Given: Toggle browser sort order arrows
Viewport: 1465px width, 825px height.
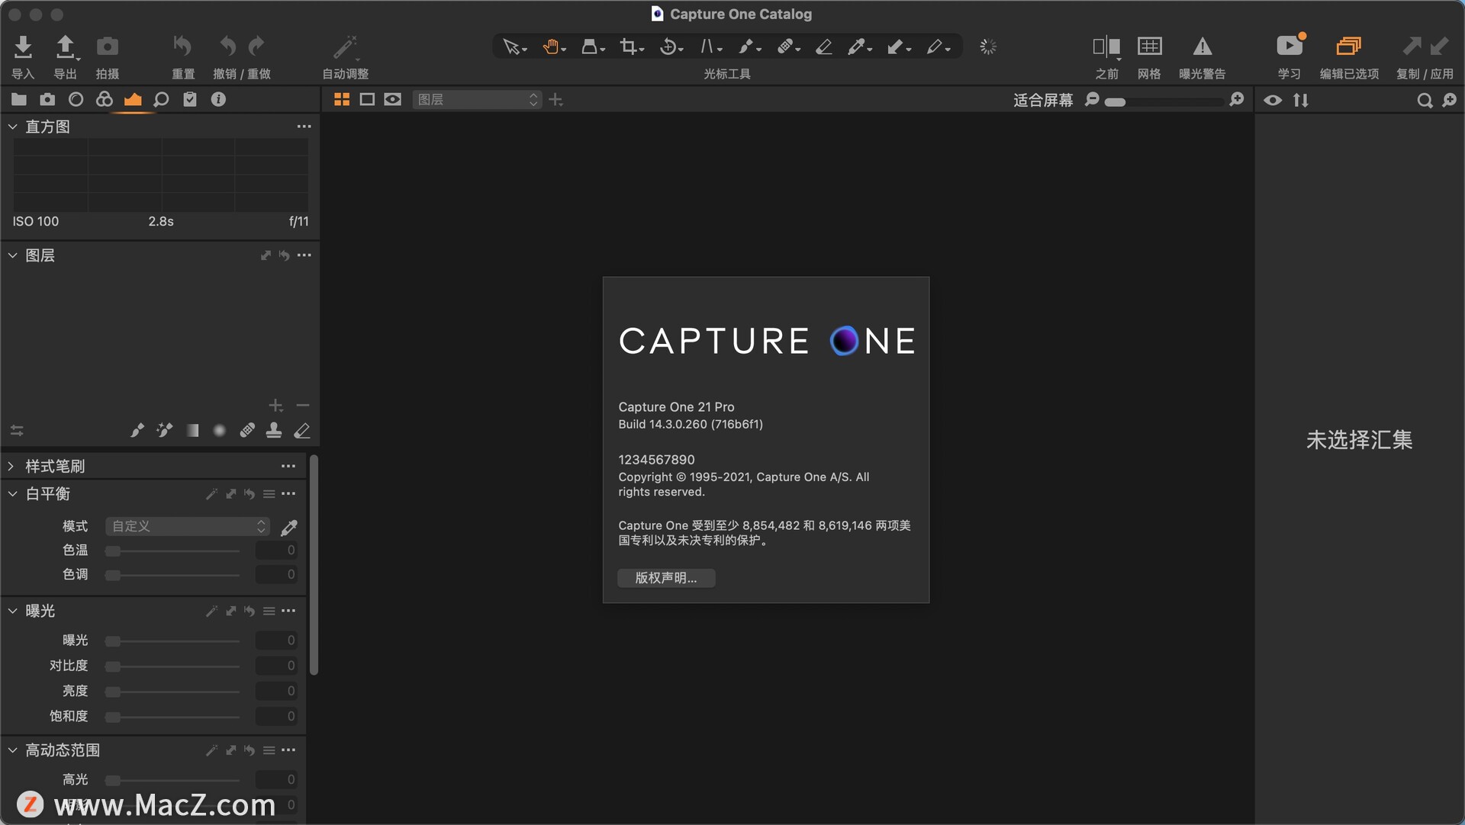Looking at the screenshot, I should [1301, 100].
